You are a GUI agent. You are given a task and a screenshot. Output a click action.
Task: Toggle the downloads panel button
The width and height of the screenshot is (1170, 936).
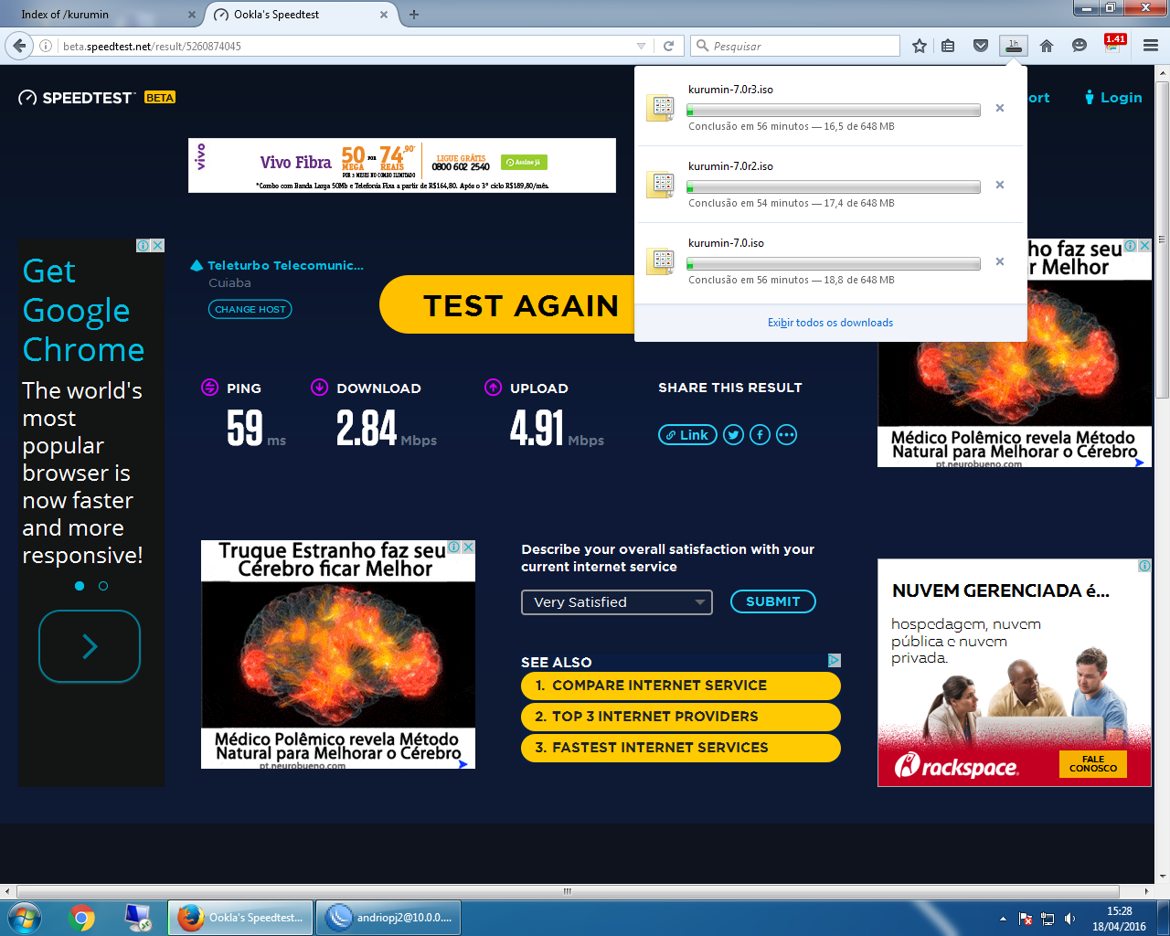(x=1013, y=46)
